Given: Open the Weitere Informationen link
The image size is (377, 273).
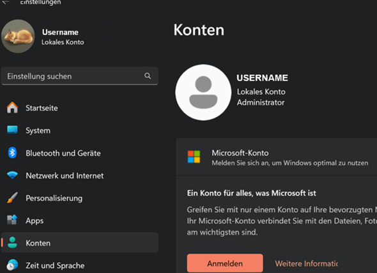Looking at the screenshot, I should (x=307, y=263).
